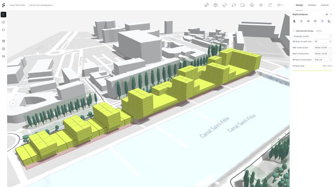335x187 pixels.
Task: Expand the Roof construction dropdown
Action: coord(323,54)
